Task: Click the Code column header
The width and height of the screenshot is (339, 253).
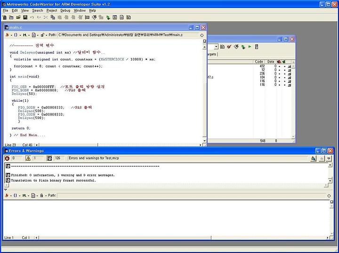Action: click(259, 62)
